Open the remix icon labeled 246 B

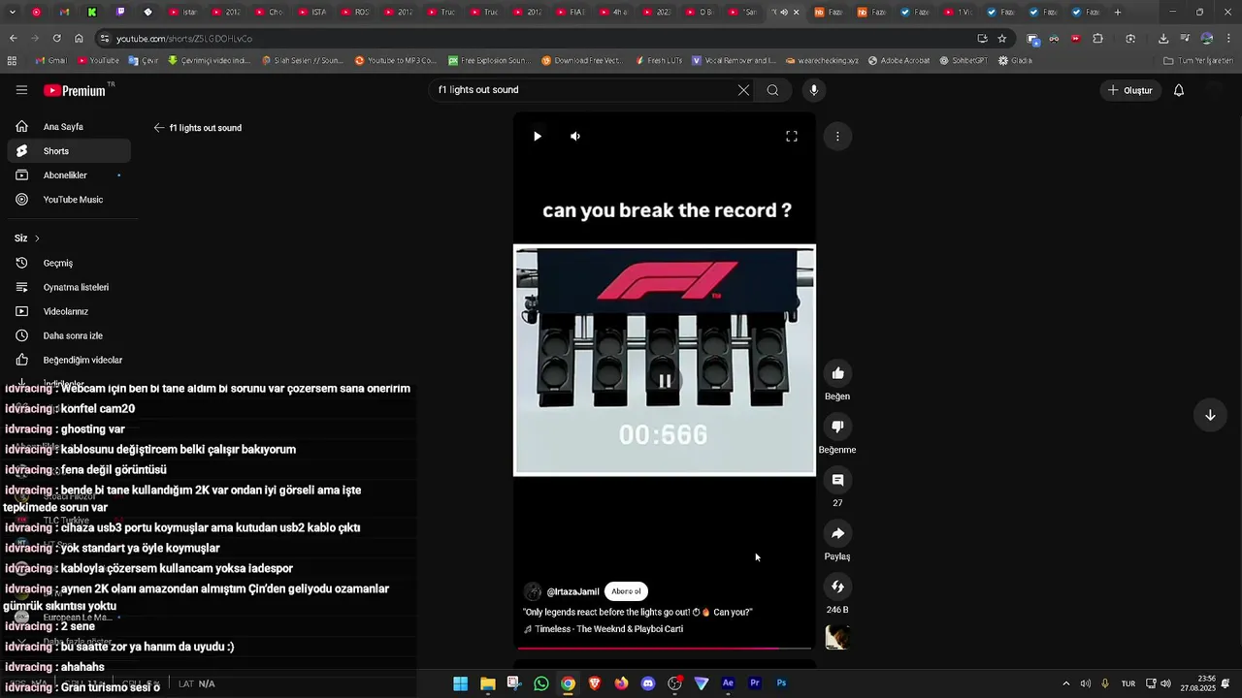(x=837, y=587)
